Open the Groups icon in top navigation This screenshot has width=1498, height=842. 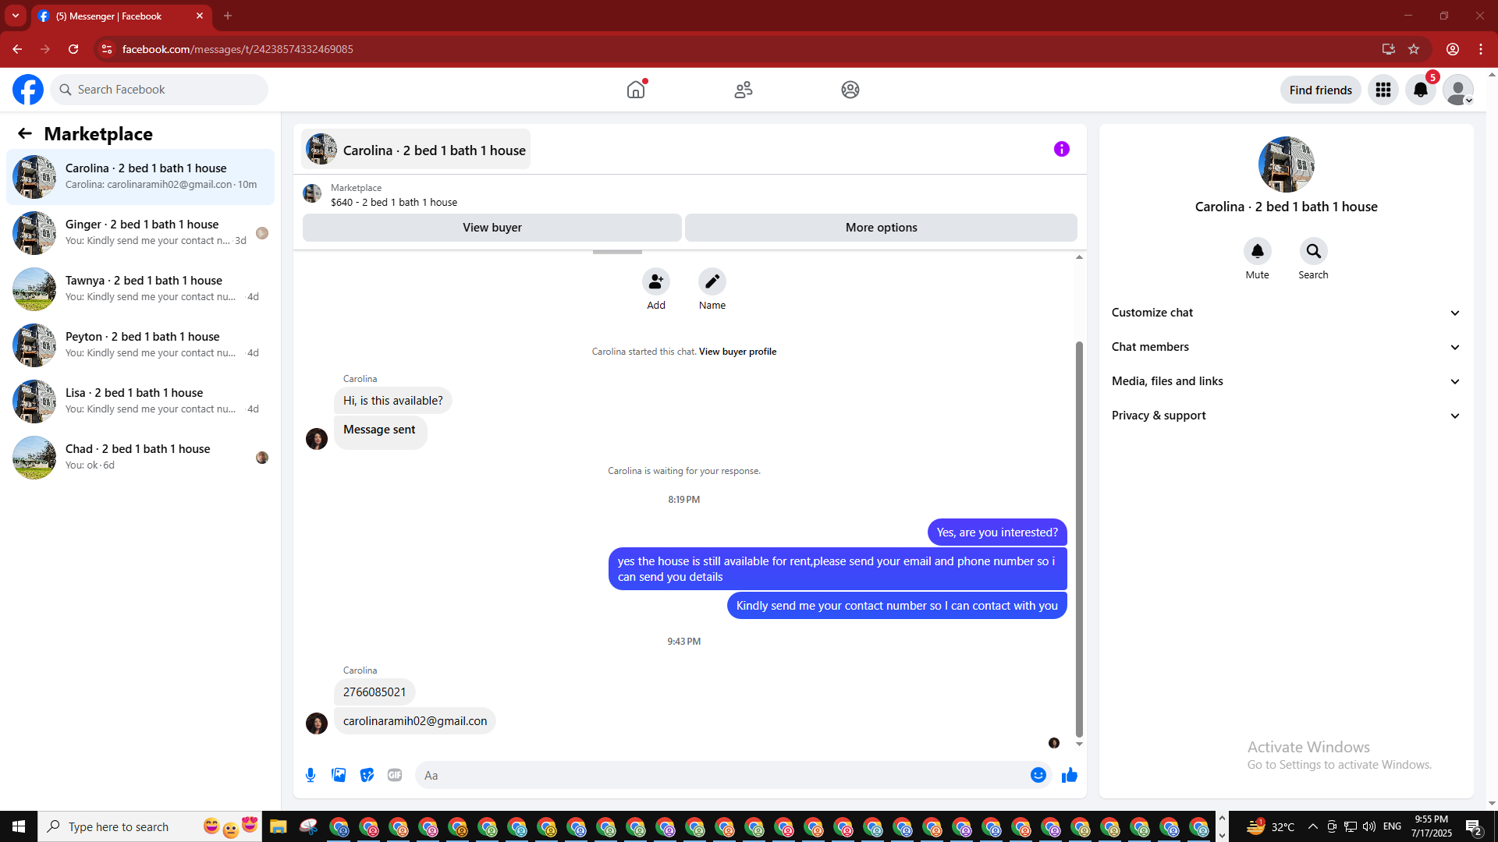point(850,90)
